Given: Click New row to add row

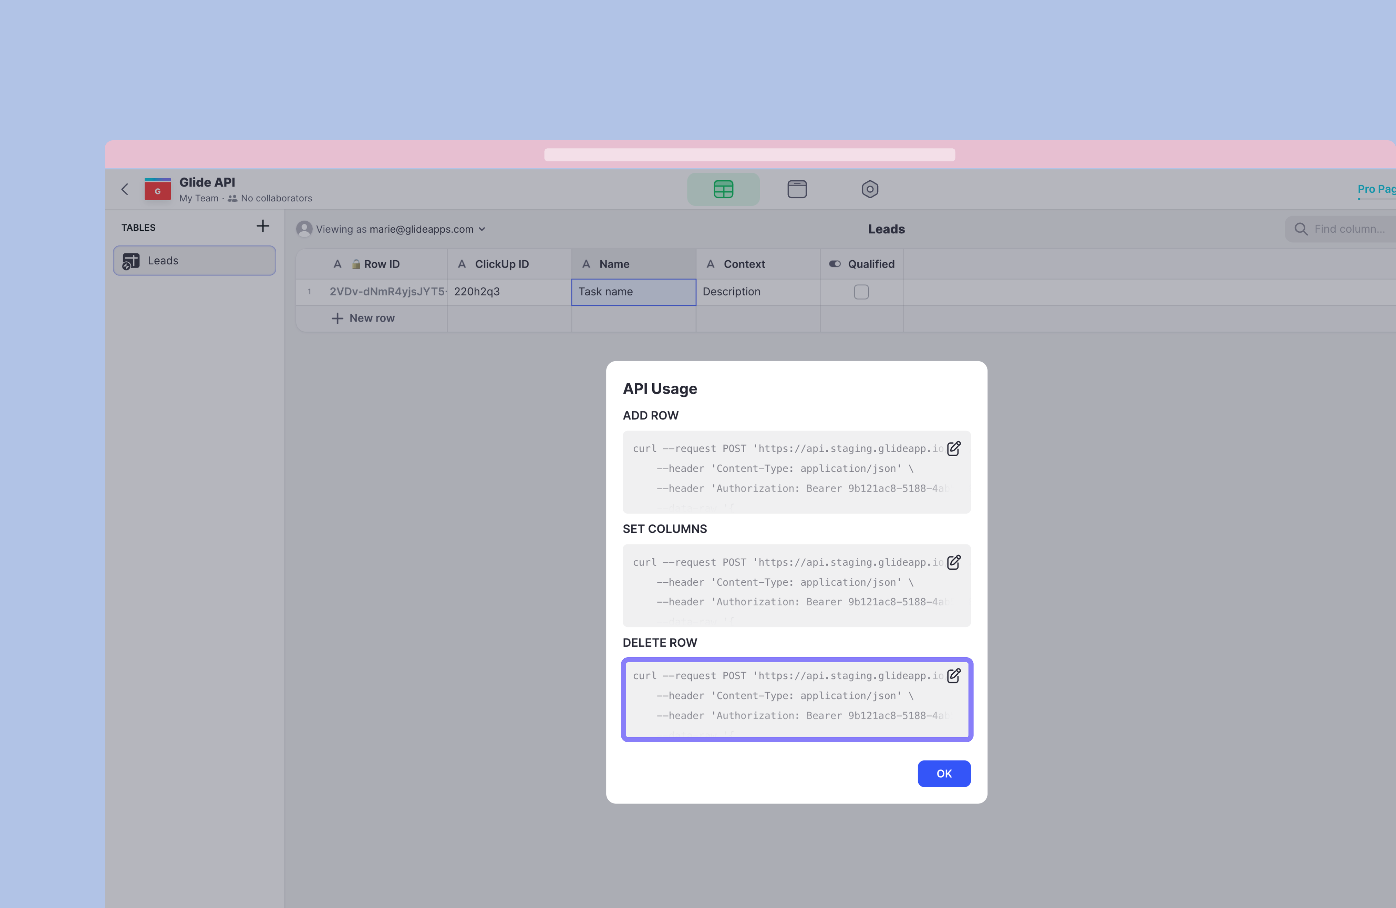Looking at the screenshot, I should (364, 318).
